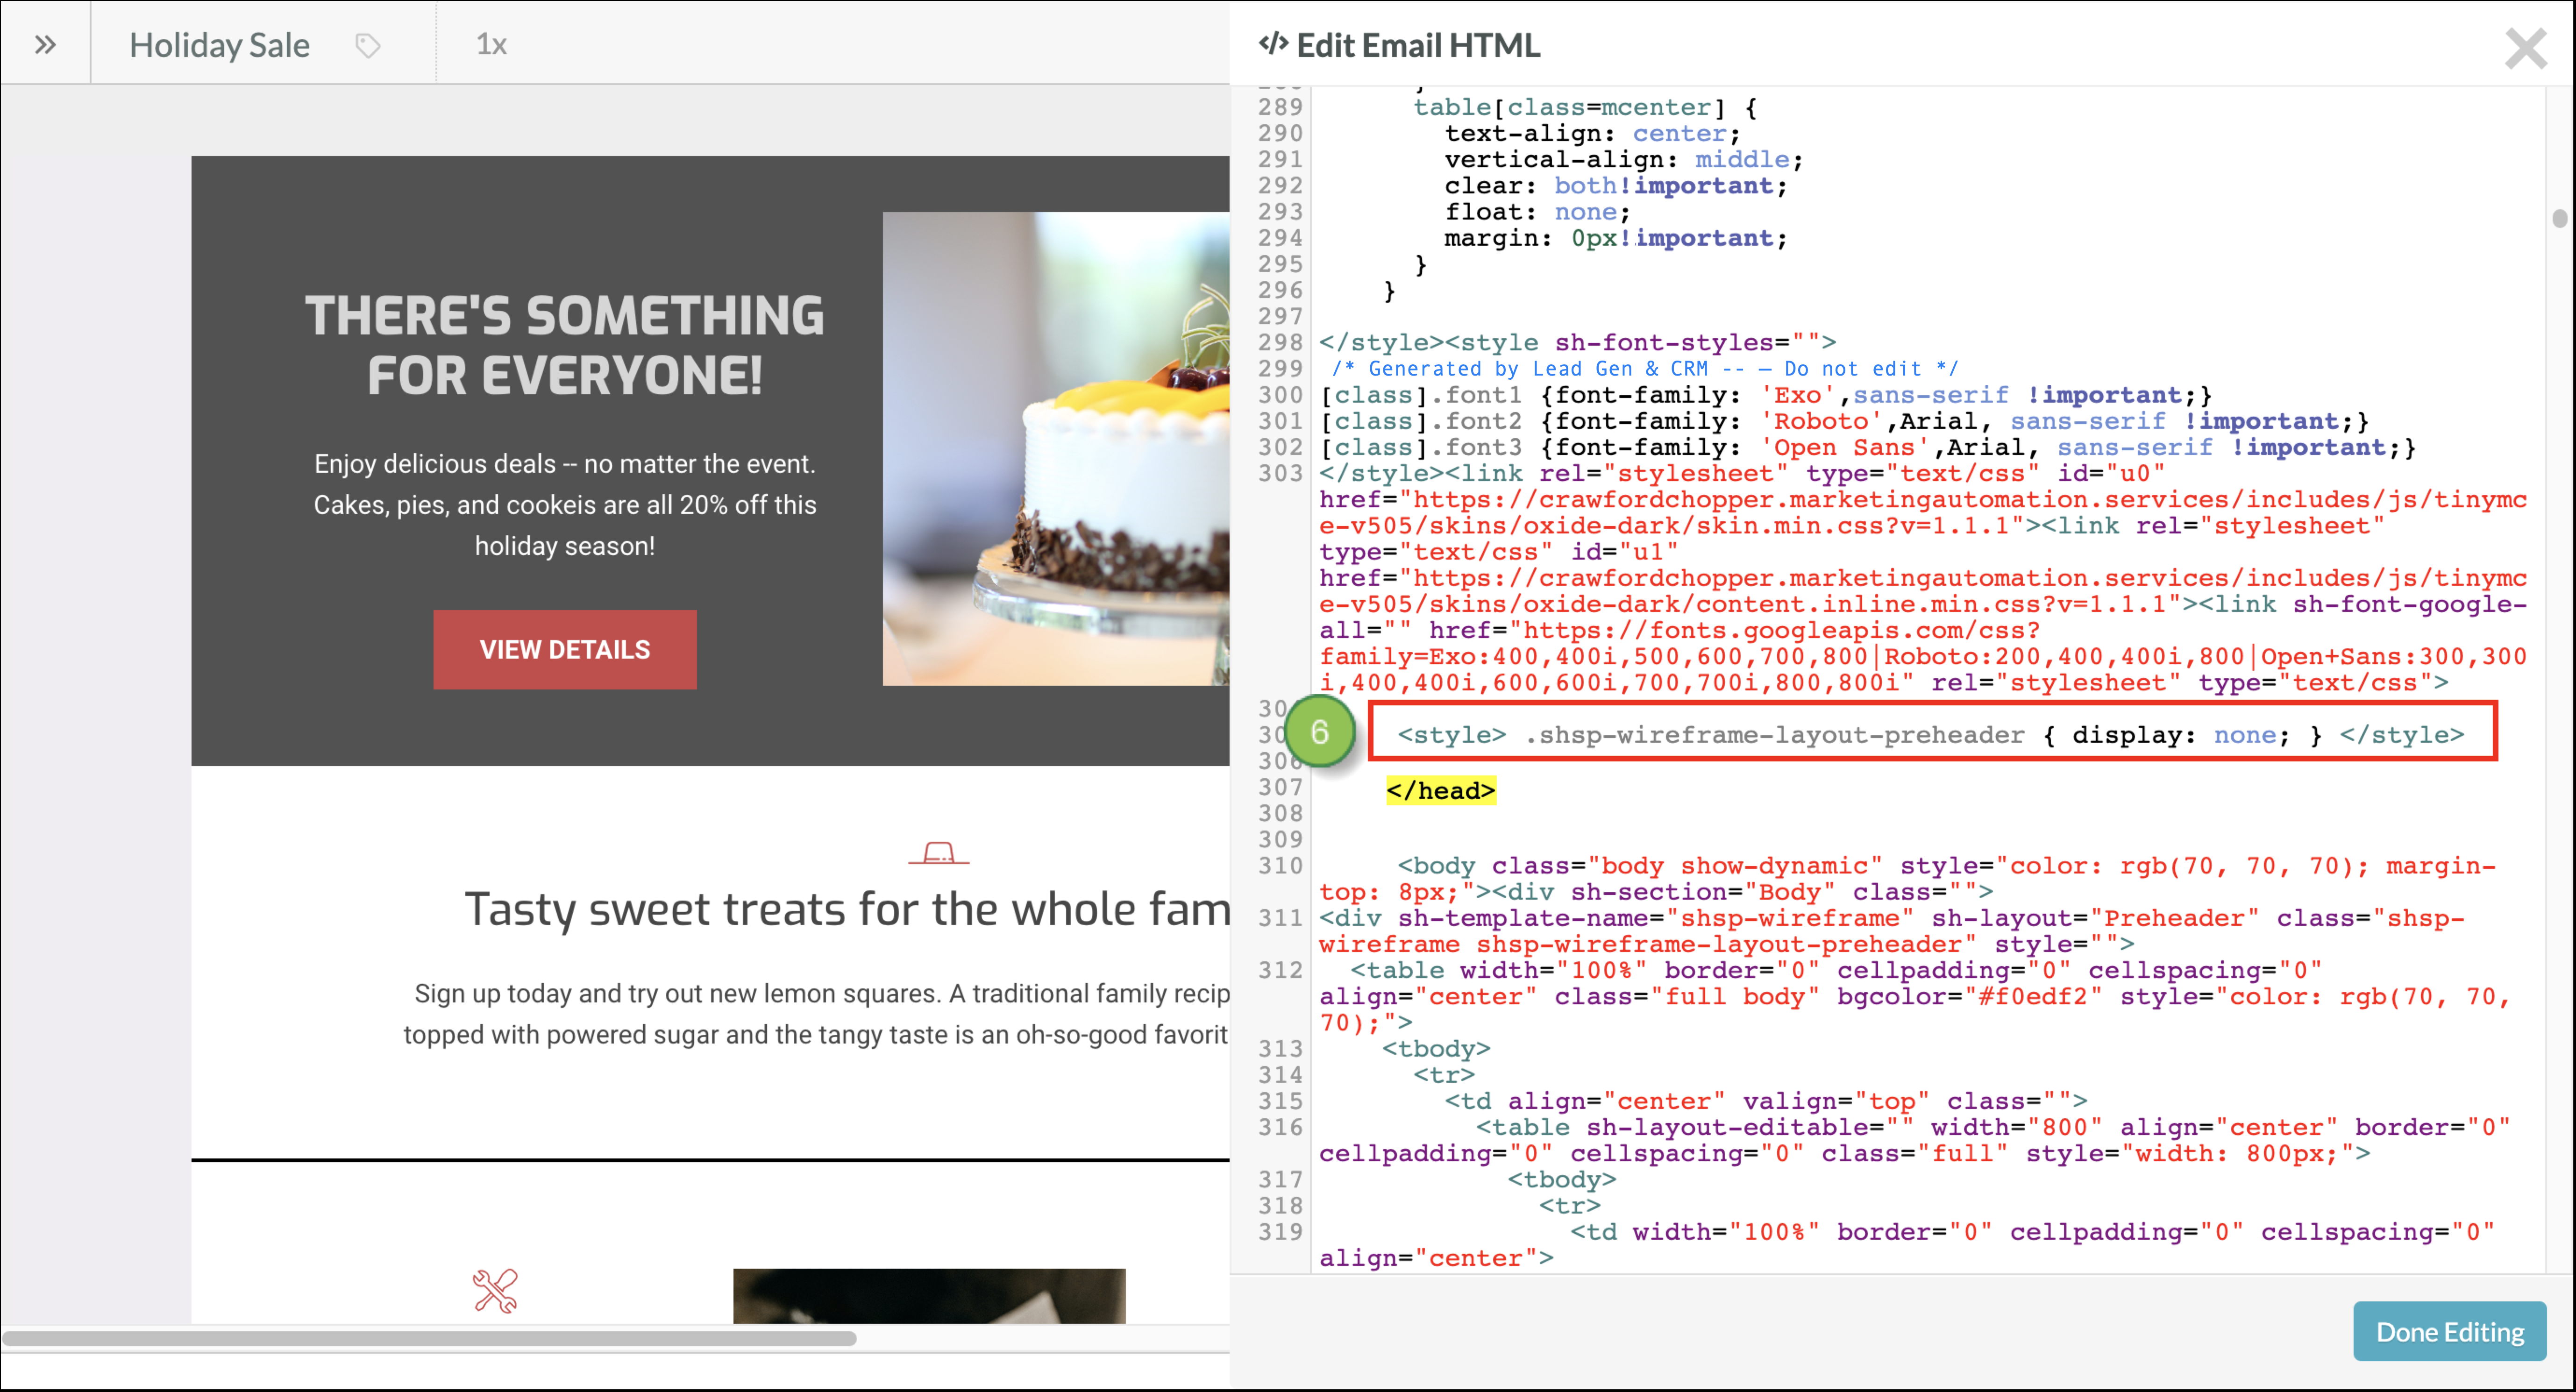Click the .font3 Open Sans font-family line
2576x1392 pixels.
(1868, 447)
